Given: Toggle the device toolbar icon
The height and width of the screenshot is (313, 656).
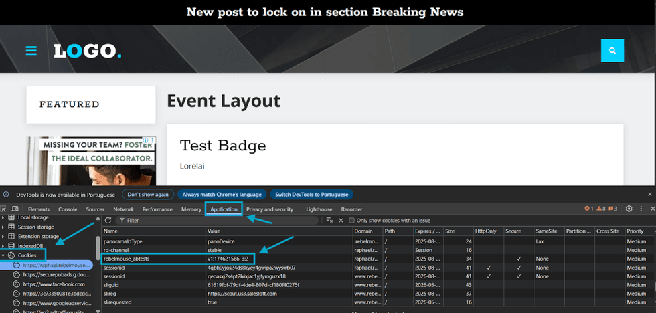Looking at the screenshot, I should click(x=15, y=209).
